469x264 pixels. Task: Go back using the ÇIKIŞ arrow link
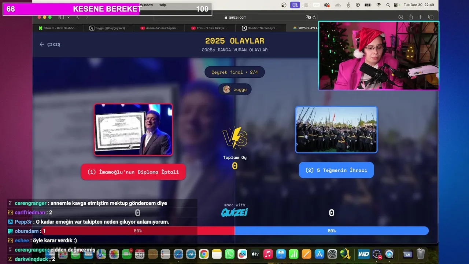point(50,44)
